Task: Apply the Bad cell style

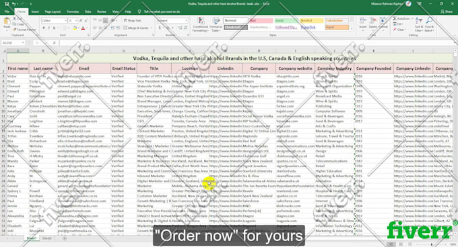Action: [x=261, y=21]
